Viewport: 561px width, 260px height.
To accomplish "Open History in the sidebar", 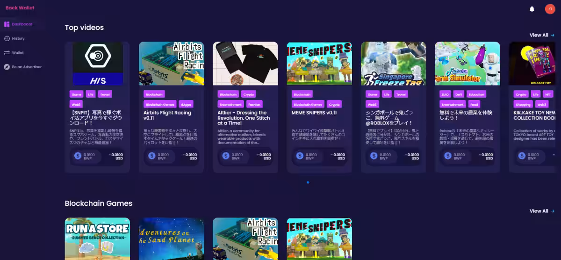I will point(18,38).
